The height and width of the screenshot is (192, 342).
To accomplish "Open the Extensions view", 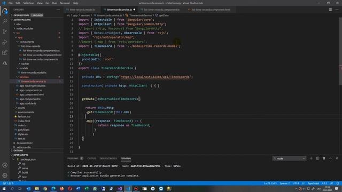I will click(5, 52).
